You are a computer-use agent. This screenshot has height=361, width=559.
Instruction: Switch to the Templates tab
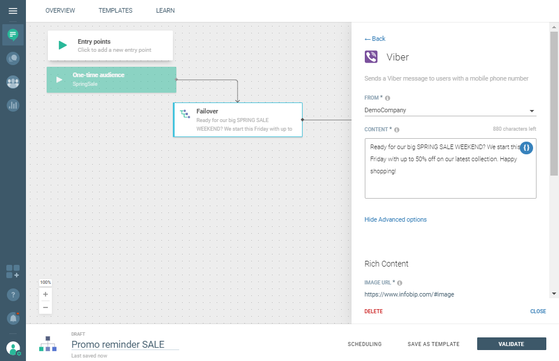pyautogui.click(x=115, y=10)
